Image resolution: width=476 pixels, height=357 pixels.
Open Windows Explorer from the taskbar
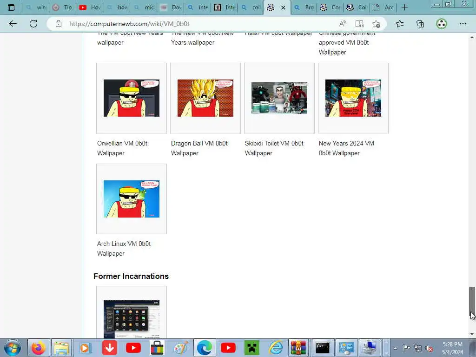(61, 348)
